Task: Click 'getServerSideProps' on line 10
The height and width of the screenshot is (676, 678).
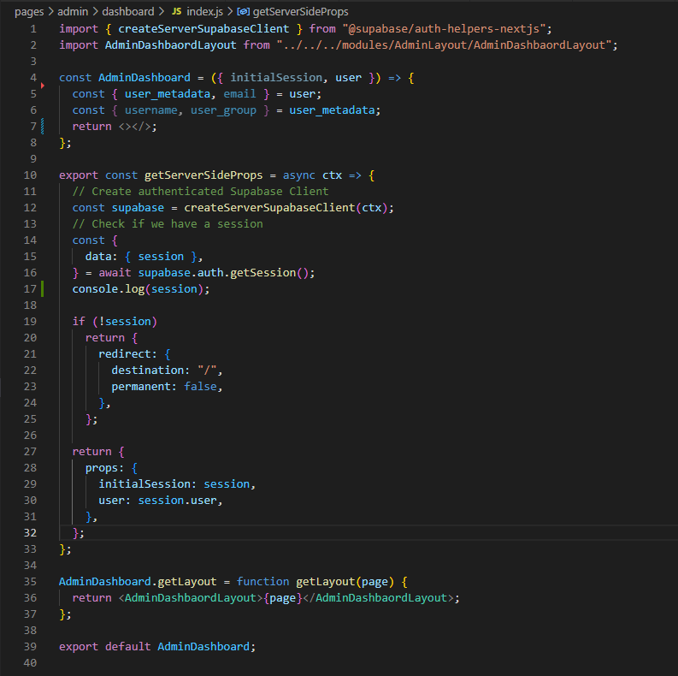Action: pyautogui.click(x=203, y=175)
